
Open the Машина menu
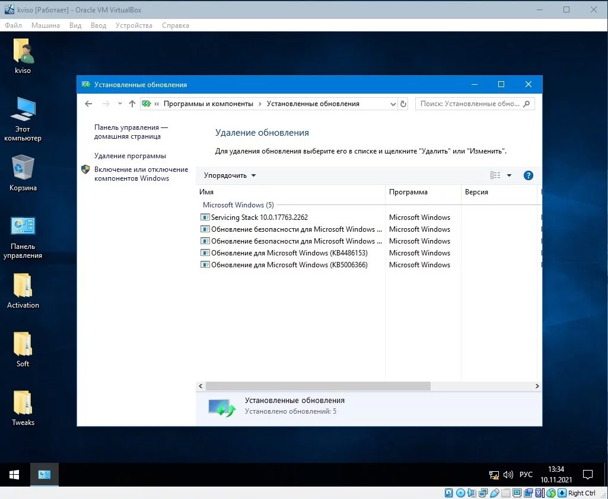tap(46, 25)
